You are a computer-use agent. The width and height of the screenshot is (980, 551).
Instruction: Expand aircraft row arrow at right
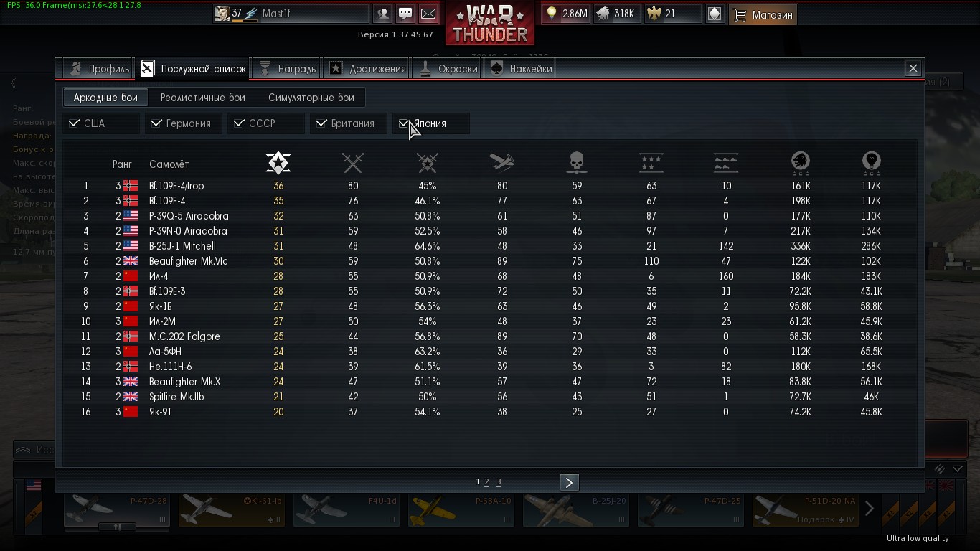[x=870, y=509]
